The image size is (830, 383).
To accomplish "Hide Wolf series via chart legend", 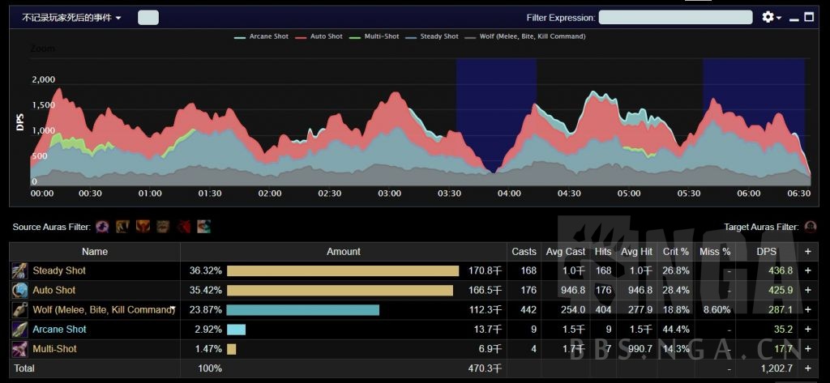I will 526,36.
